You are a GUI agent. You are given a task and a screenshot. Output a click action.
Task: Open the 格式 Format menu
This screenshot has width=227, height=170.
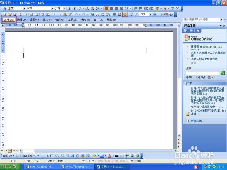[60, 19]
